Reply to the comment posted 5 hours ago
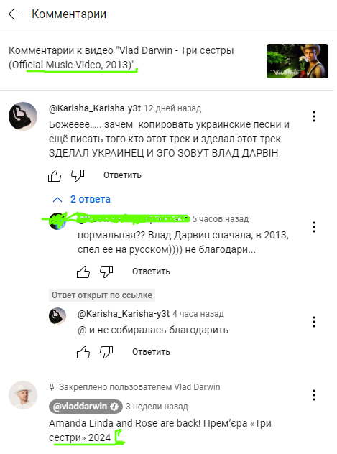 coord(151,272)
